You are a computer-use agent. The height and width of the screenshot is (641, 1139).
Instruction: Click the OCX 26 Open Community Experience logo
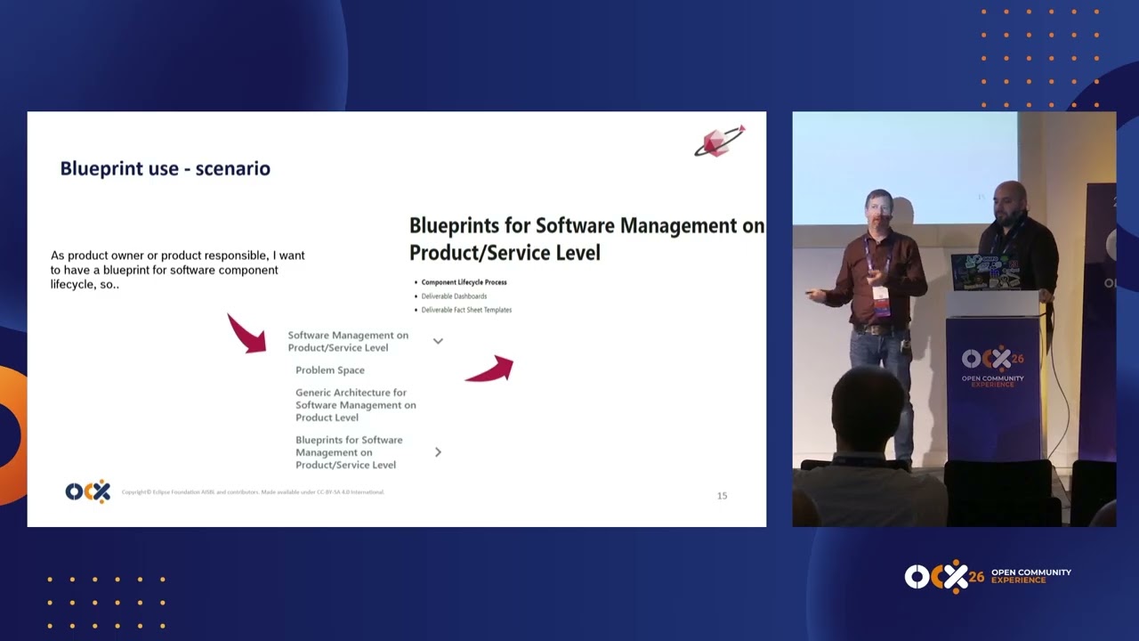click(x=988, y=577)
